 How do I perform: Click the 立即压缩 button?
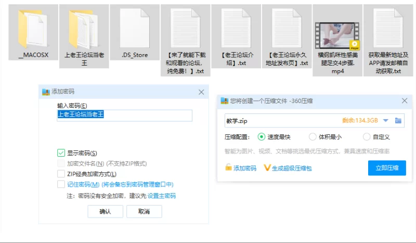387,168
